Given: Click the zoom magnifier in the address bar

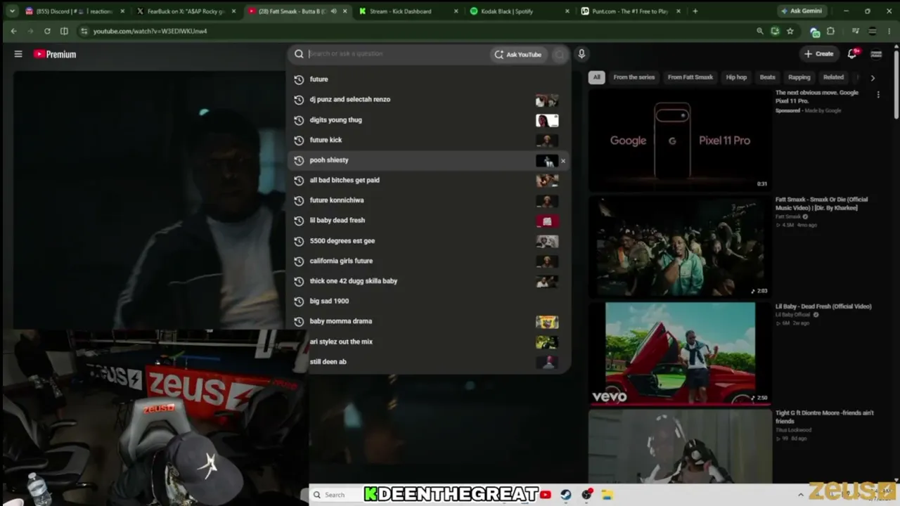Looking at the screenshot, I should coord(759,31).
